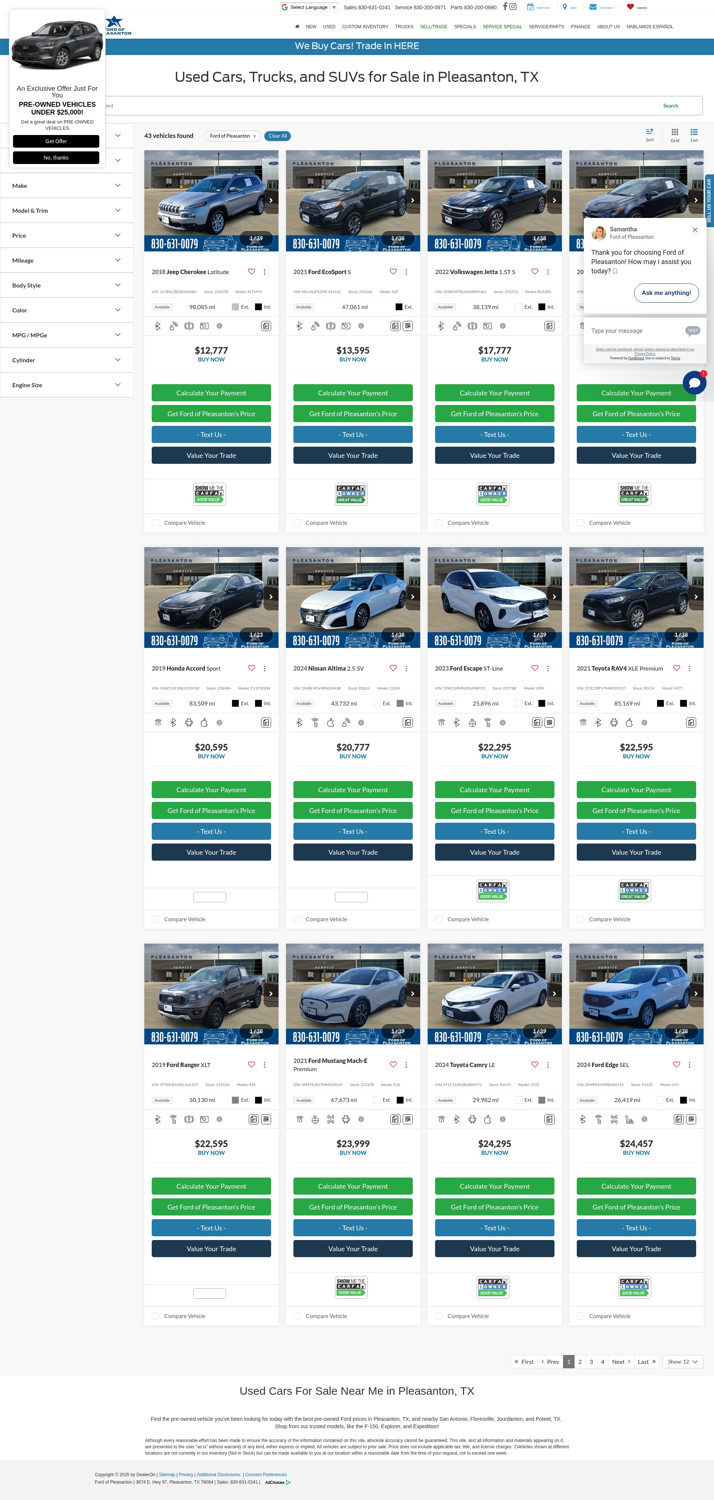Check Compare Vehicle for 2023 Ford Escape
This screenshot has height=1500, width=714.
438,919
